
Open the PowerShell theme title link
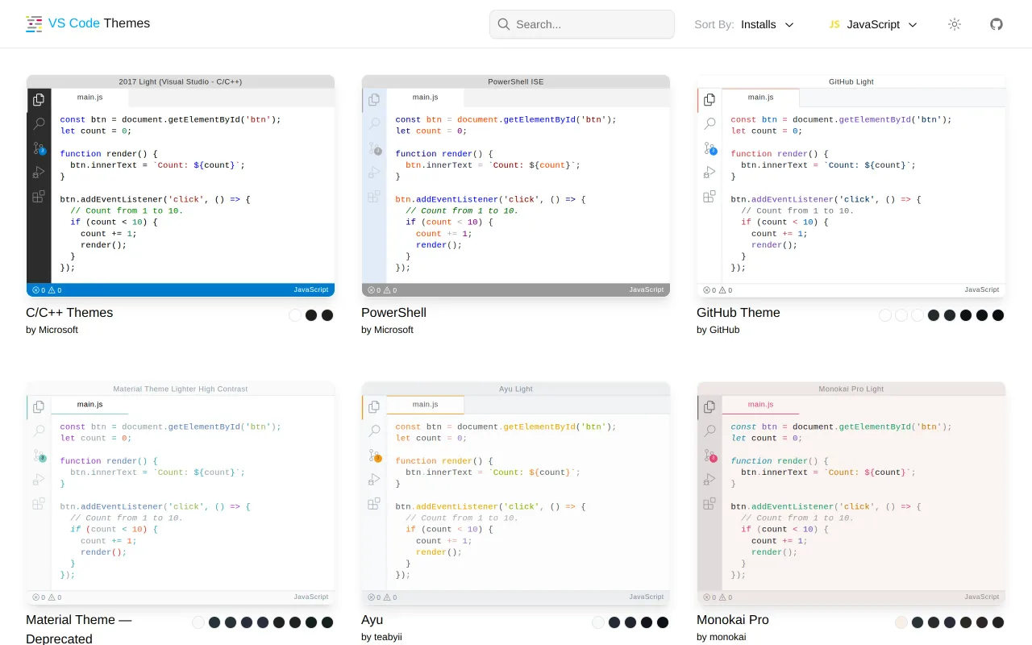[393, 313]
